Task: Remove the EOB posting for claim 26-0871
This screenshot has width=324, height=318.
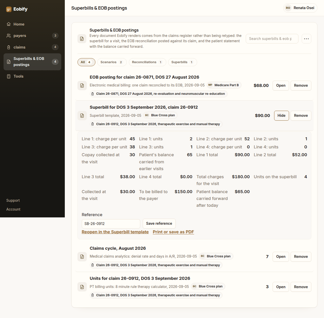Action: click(301, 85)
